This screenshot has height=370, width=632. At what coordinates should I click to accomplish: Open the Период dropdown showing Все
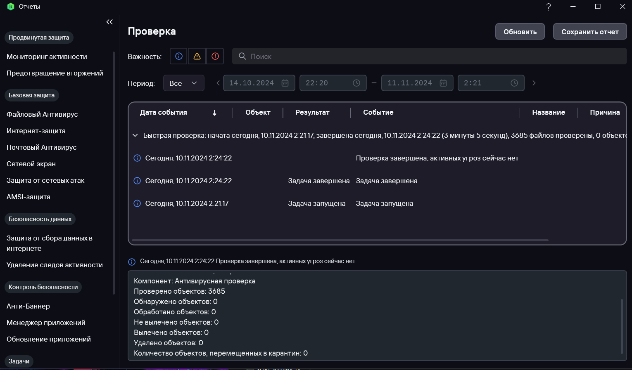pyautogui.click(x=183, y=83)
